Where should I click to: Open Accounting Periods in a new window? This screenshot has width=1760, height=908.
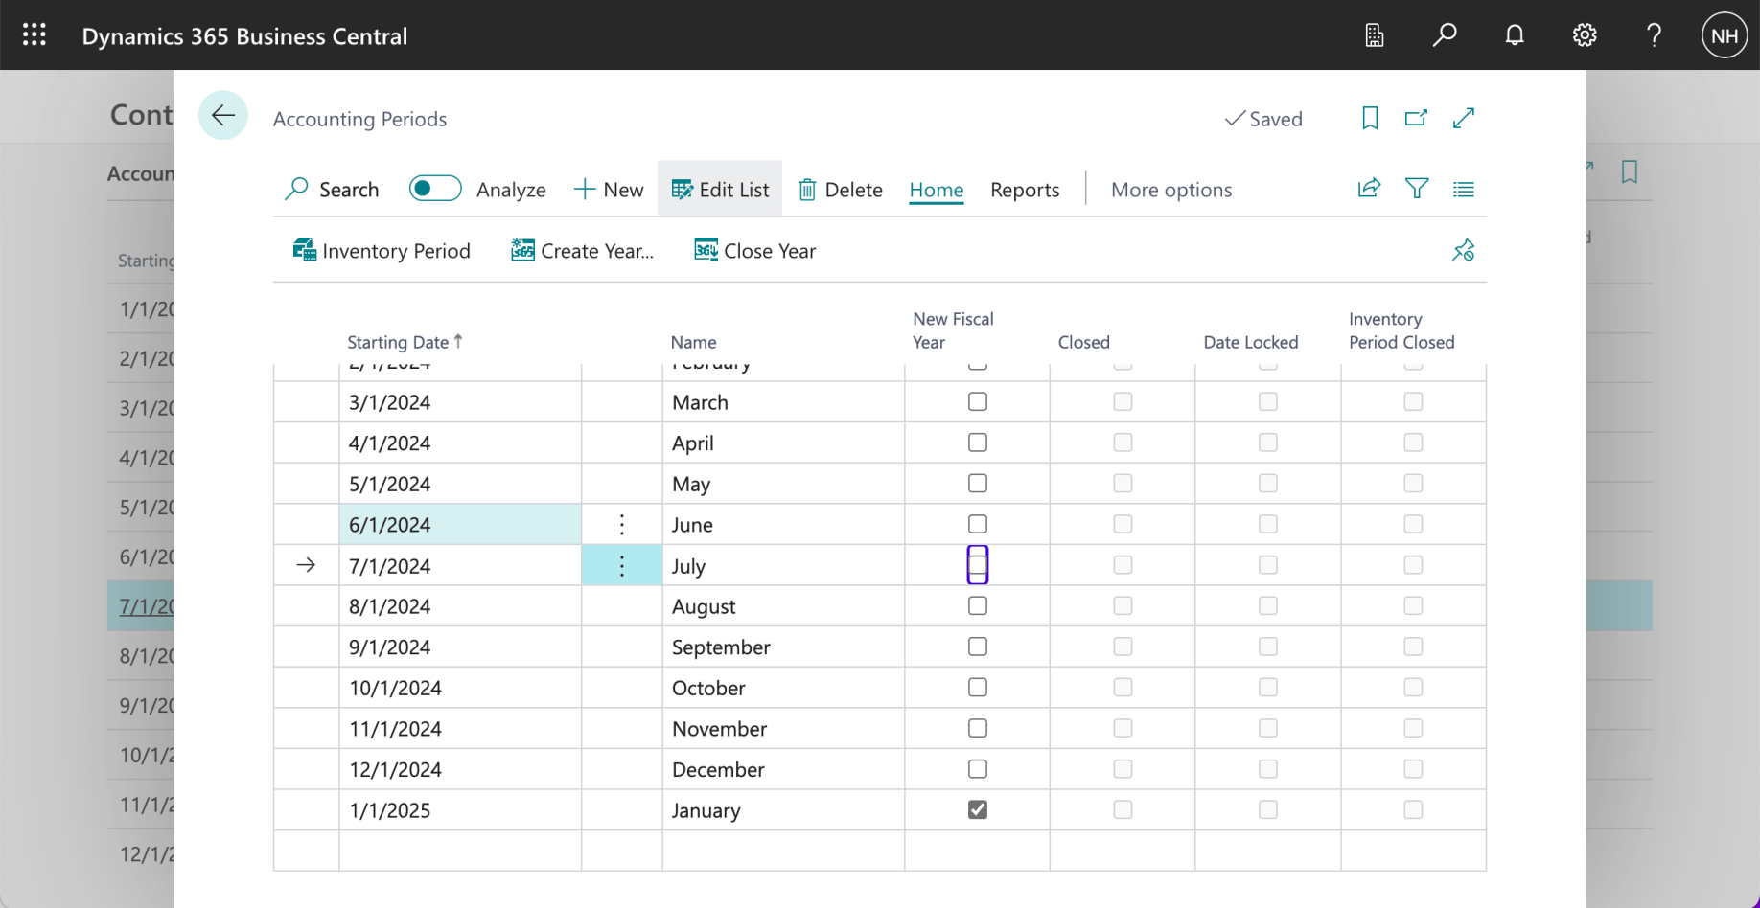click(1416, 118)
